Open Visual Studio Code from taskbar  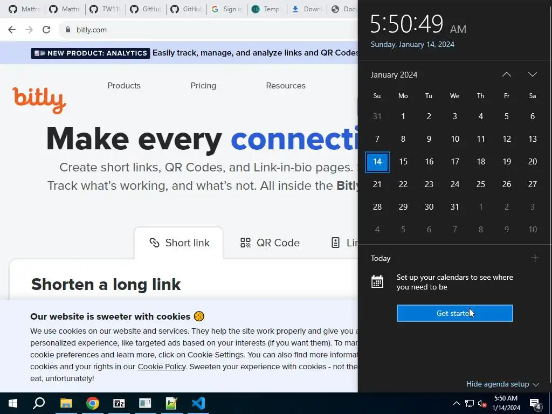coord(198,403)
